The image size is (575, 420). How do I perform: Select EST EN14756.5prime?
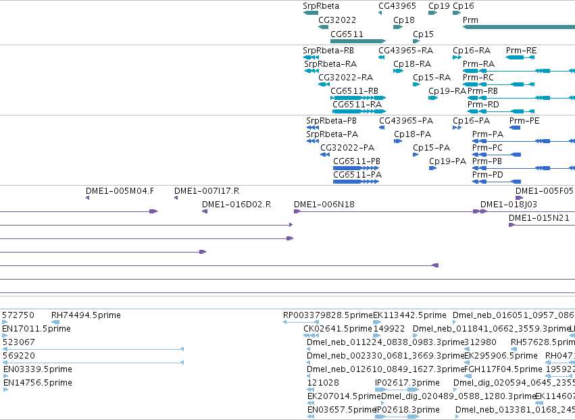coord(5,390)
